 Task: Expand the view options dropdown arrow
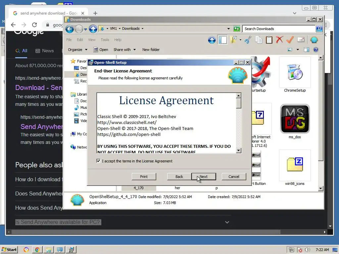pos(298,50)
